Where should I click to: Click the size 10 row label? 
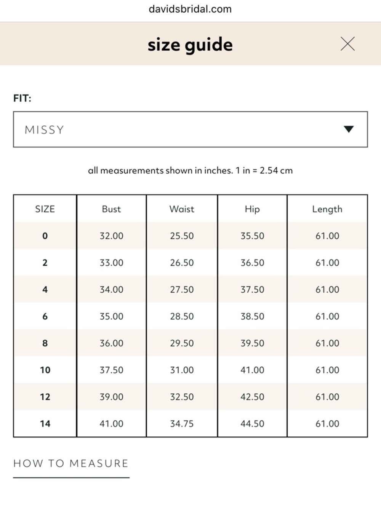pos(45,370)
